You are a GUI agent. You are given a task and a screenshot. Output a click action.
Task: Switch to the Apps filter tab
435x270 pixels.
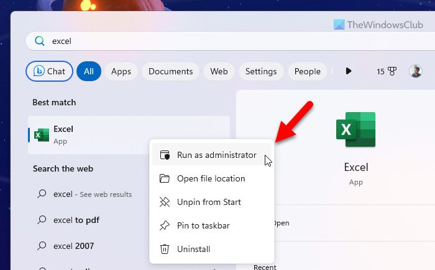coord(121,71)
